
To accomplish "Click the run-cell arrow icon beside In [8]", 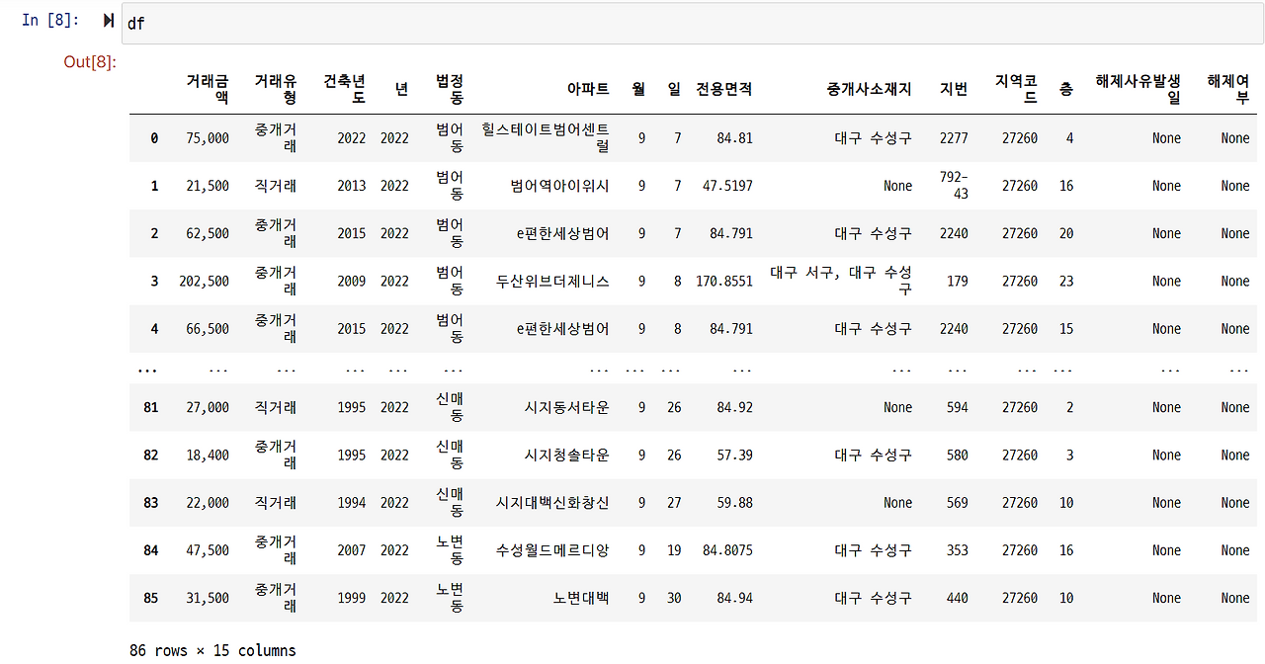I will click(107, 19).
